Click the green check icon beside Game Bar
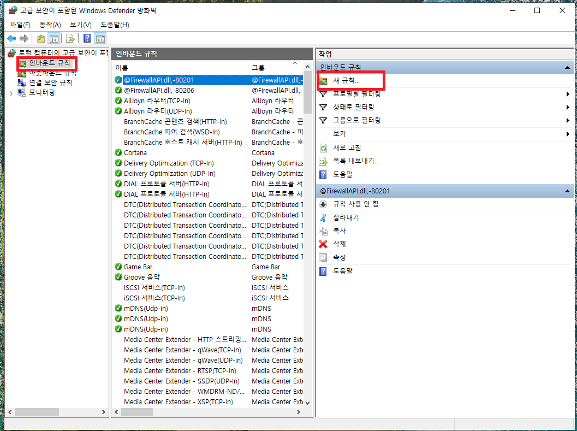This screenshot has height=431, width=577. pos(118,267)
